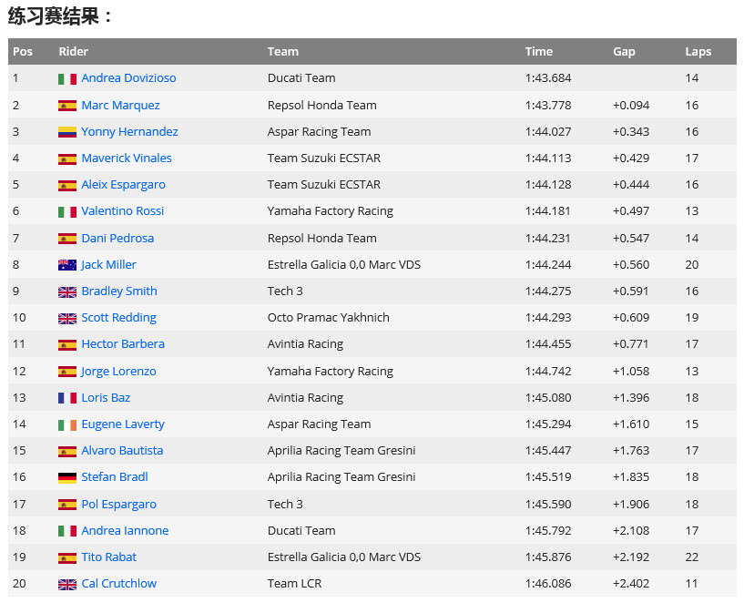
Task: Open Maverick Vinales rider profile link
Action: point(126,158)
